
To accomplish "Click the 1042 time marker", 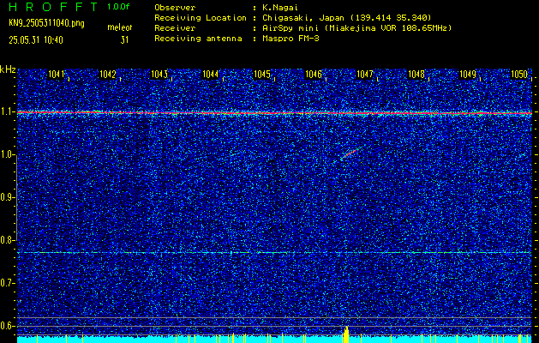I will [x=108, y=75].
